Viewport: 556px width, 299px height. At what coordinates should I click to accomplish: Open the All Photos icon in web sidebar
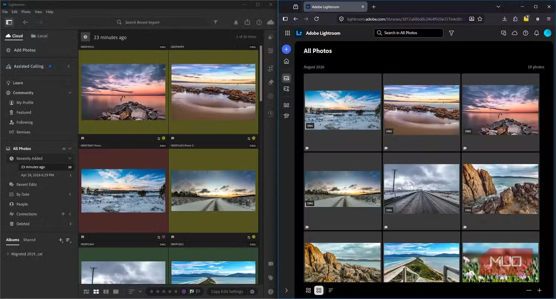(x=286, y=78)
